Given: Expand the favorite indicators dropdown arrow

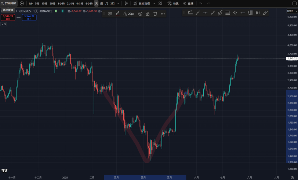Looking at the screenshot, I should [x=154, y=3].
